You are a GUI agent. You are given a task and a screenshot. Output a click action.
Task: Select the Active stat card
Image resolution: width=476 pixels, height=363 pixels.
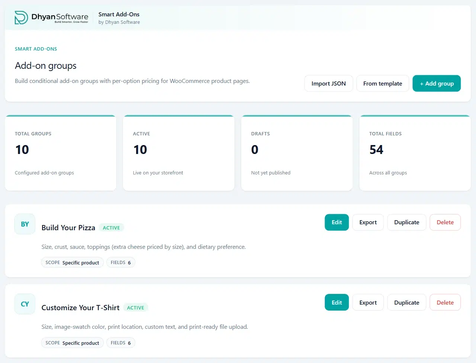(x=179, y=153)
